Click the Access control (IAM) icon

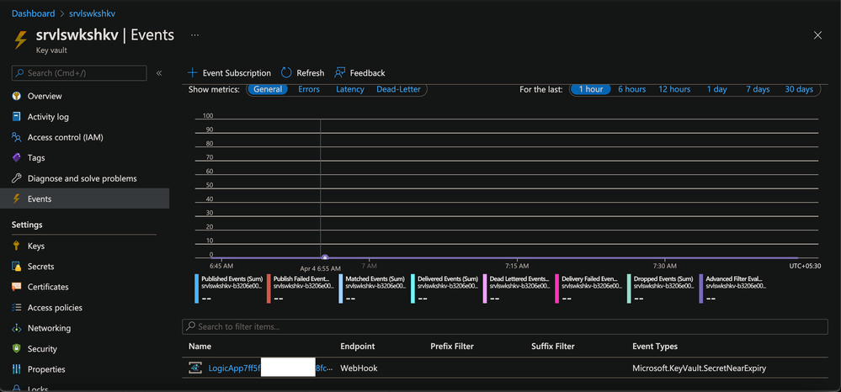pos(17,137)
